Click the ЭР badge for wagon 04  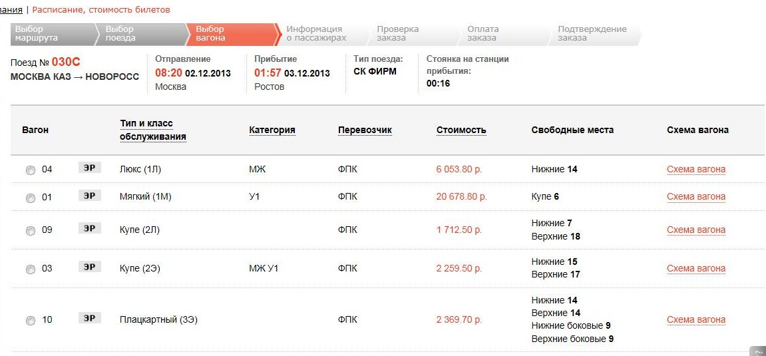point(89,168)
